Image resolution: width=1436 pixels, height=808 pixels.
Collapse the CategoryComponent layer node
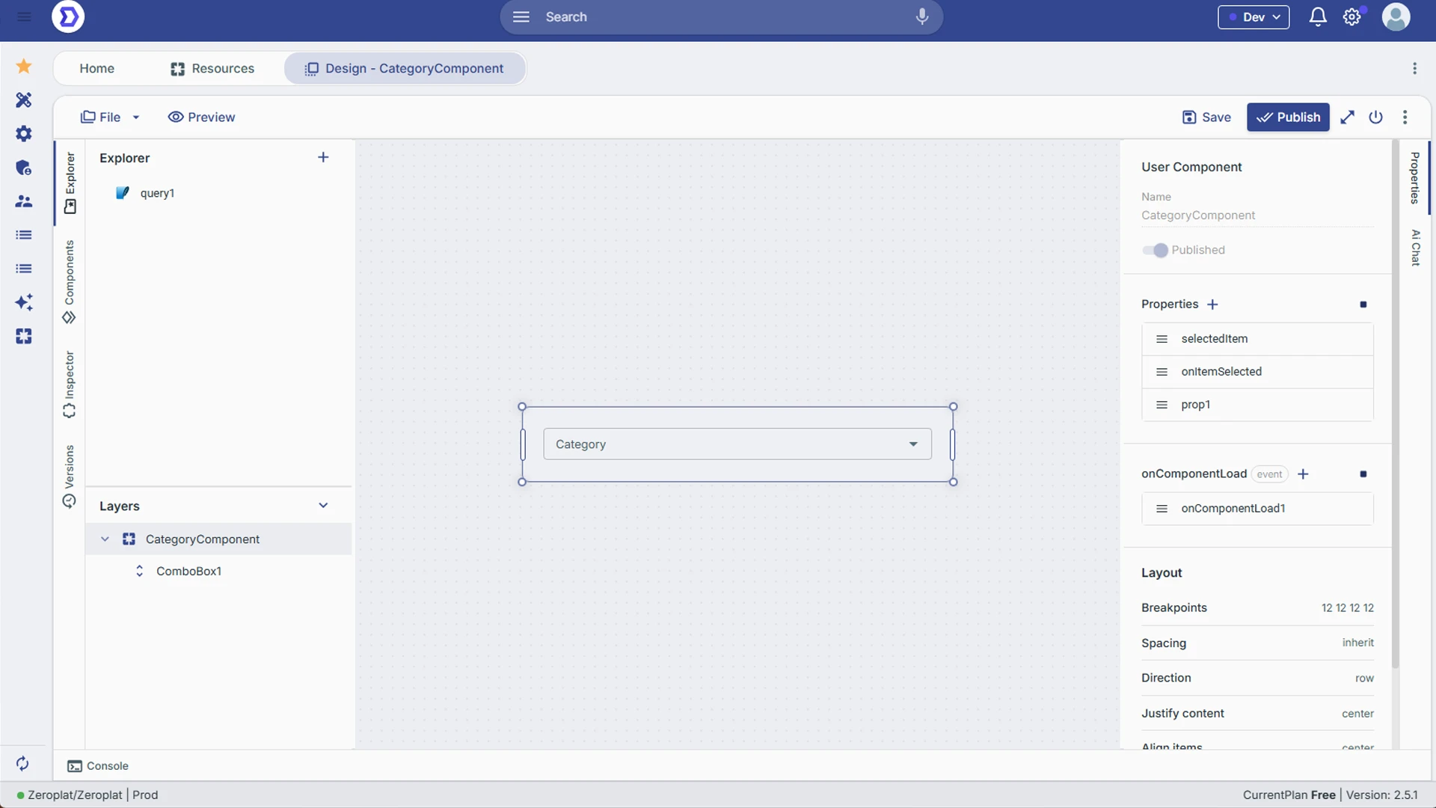point(105,539)
